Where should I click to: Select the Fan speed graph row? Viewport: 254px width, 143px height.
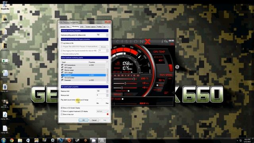83,75
